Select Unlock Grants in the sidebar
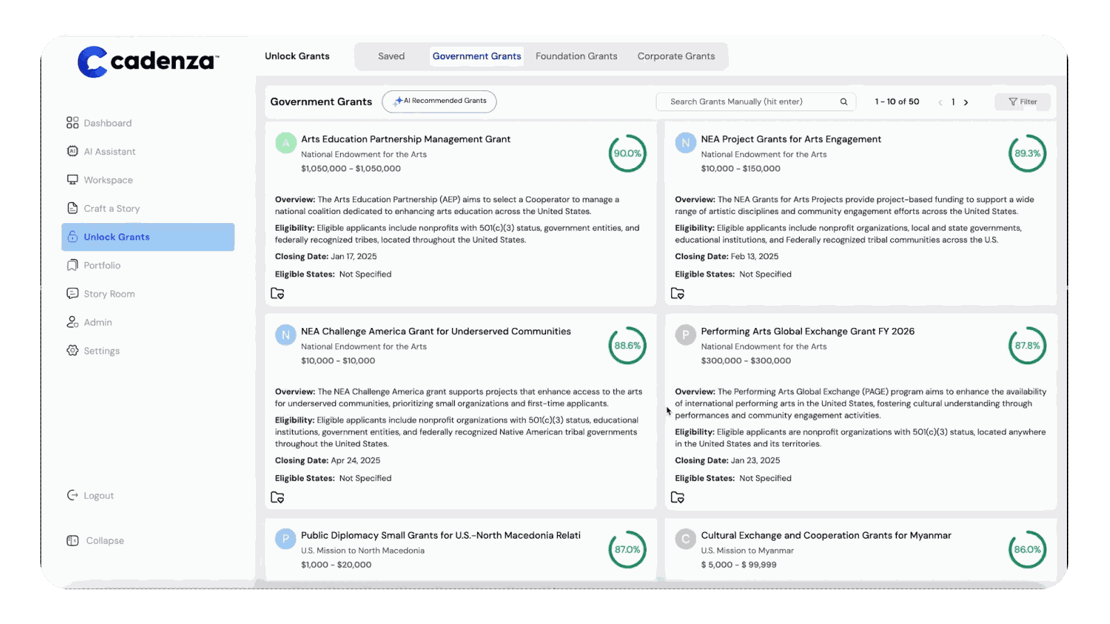 (147, 237)
